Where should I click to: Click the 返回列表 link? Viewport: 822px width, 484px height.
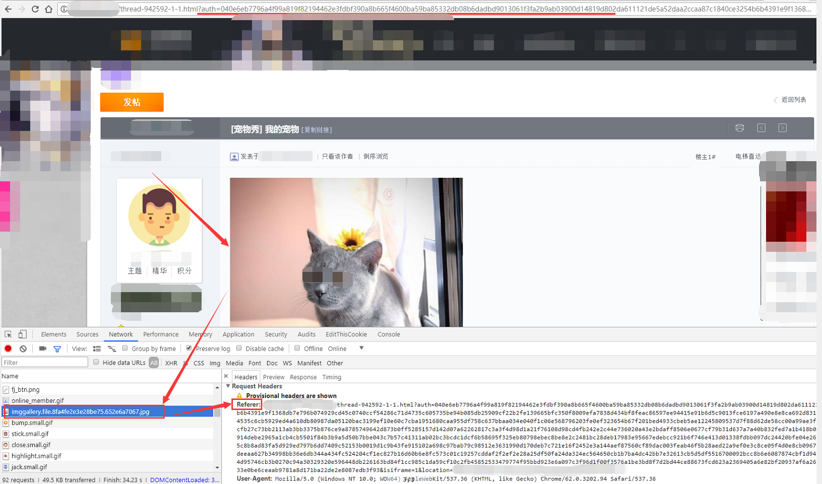(x=794, y=100)
